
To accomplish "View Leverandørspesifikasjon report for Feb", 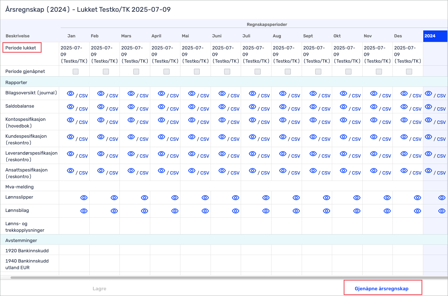I will pyautogui.click(x=101, y=154).
